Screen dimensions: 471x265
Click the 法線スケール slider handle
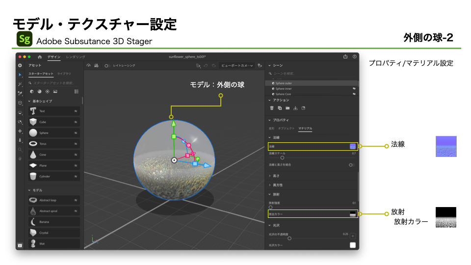click(282, 158)
